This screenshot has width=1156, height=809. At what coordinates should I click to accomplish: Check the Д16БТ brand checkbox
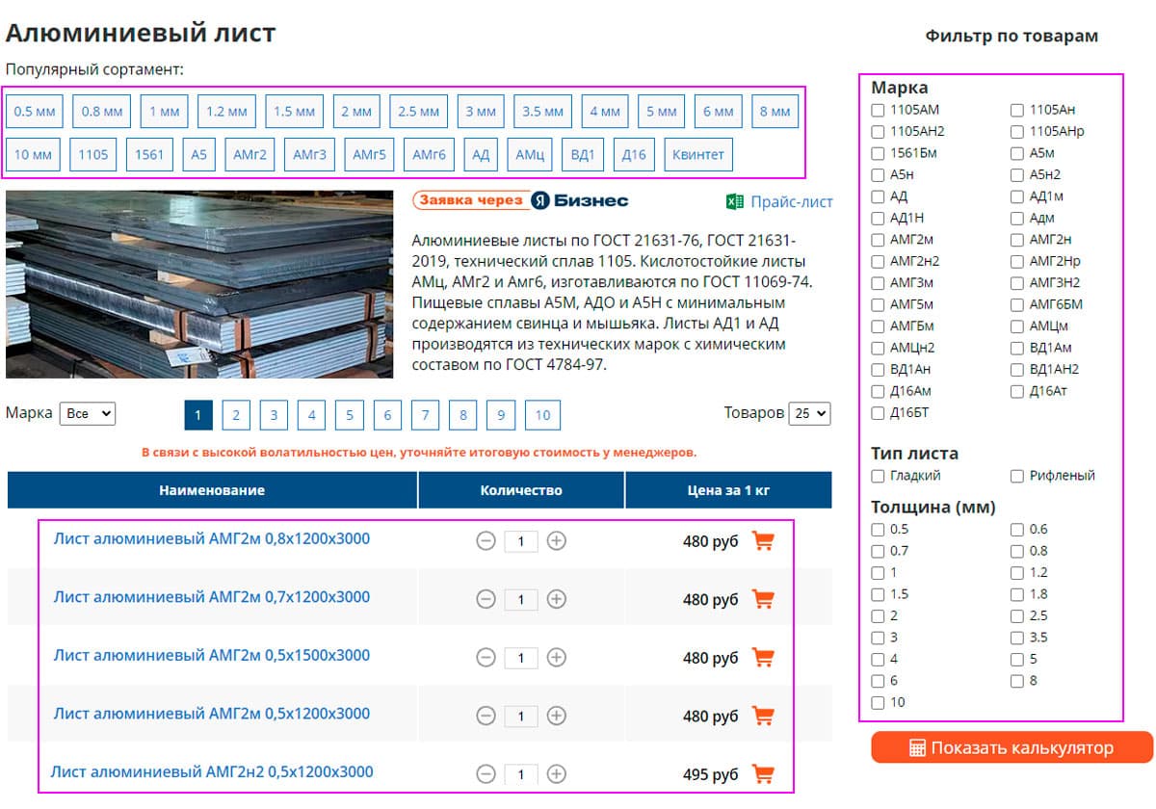point(878,413)
